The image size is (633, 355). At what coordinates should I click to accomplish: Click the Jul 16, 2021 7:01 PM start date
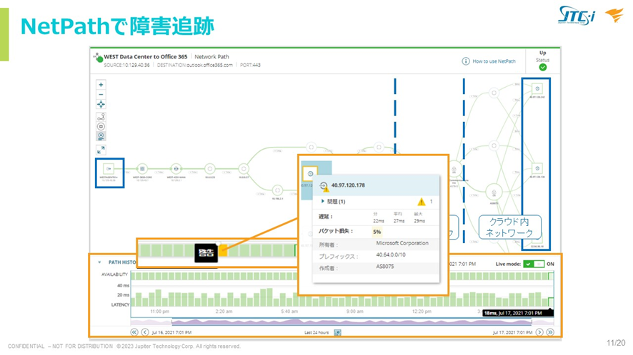point(171,332)
